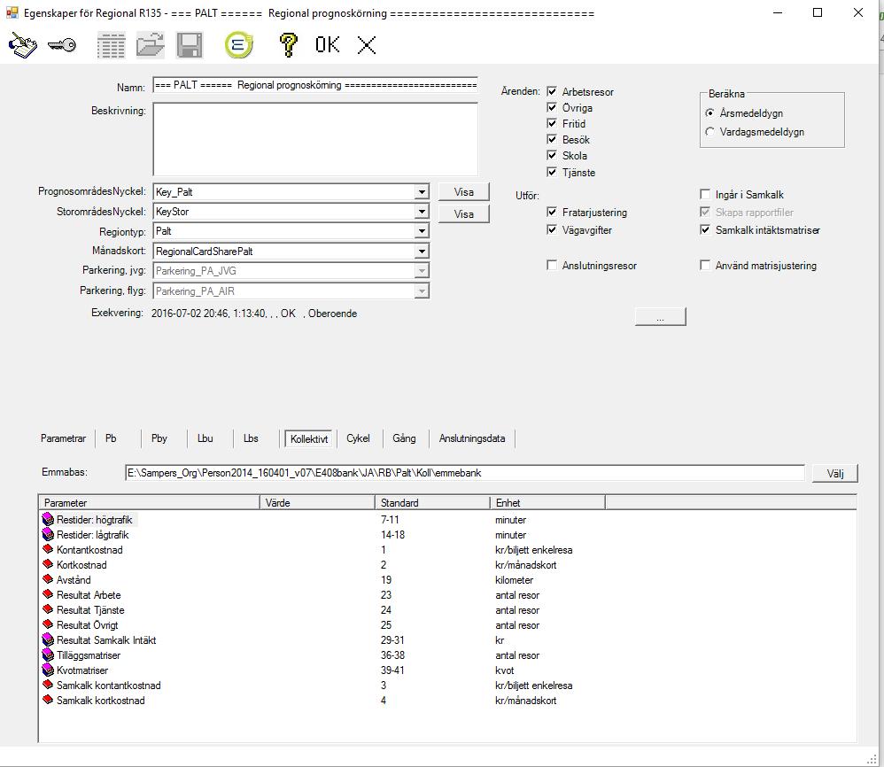Image resolution: width=884 pixels, height=767 pixels.
Task: Click red icon beside Samkalk kortkostnad
Action: click(x=48, y=701)
